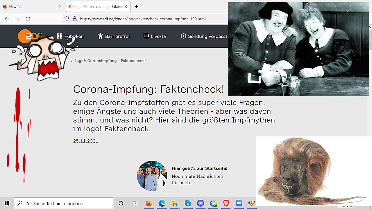Open Task View in the taskbar
This screenshot has height=209, width=372.
pos(135,203)
